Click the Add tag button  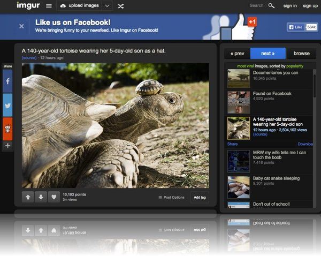[x=200, y=198]
